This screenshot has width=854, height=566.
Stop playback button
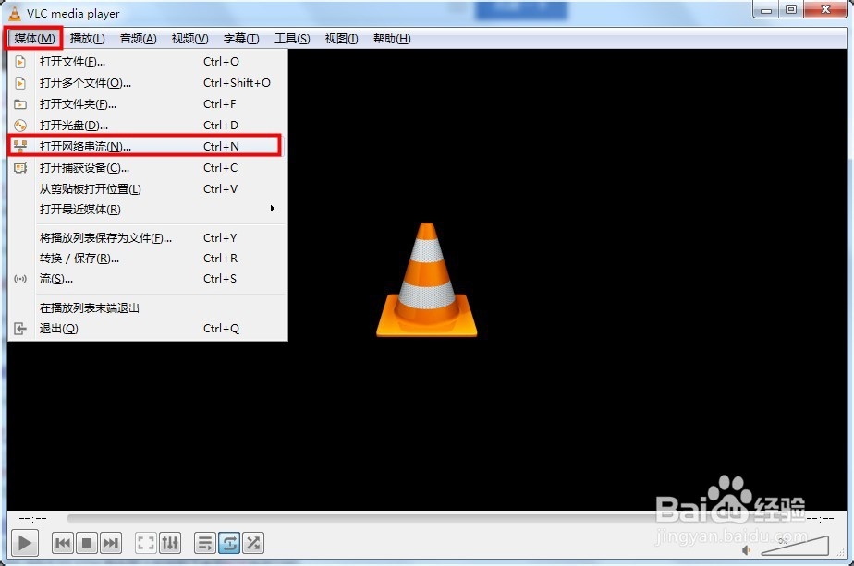(87, 543)
